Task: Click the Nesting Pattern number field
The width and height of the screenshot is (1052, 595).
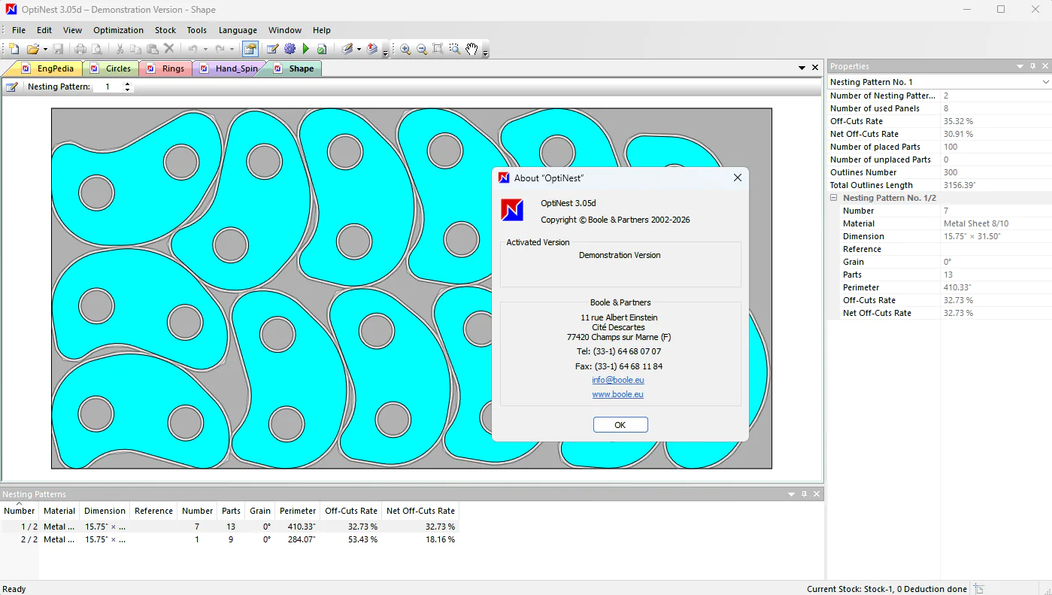Action: click(x=108, y=87)
